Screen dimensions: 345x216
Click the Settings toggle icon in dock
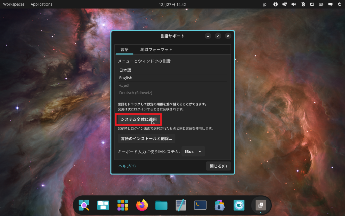(x=239, y=205)
